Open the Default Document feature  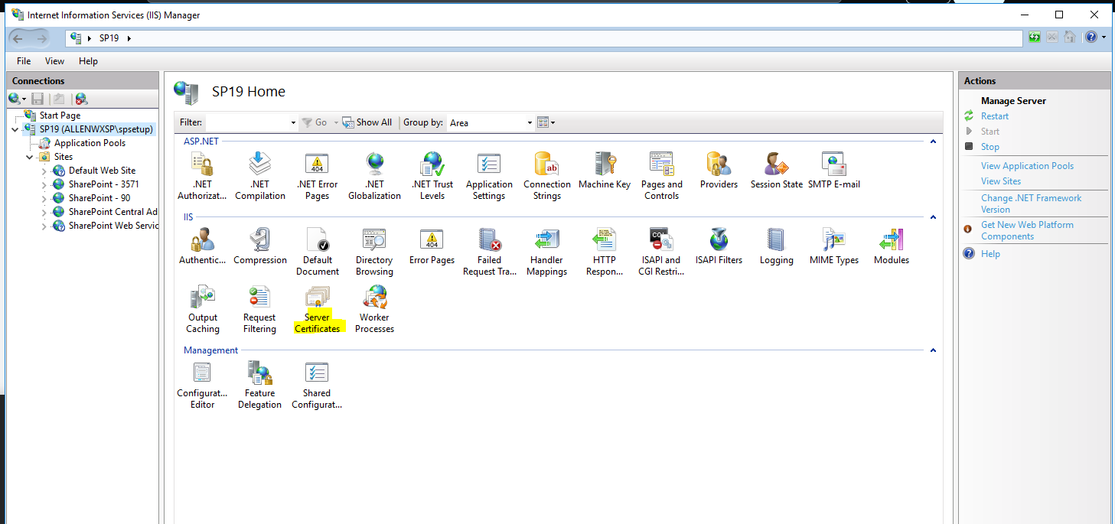[318, 252]
